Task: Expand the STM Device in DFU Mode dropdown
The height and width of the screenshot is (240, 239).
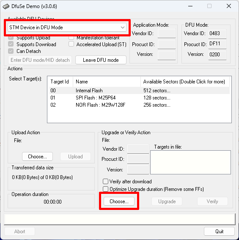Action: 67,28
